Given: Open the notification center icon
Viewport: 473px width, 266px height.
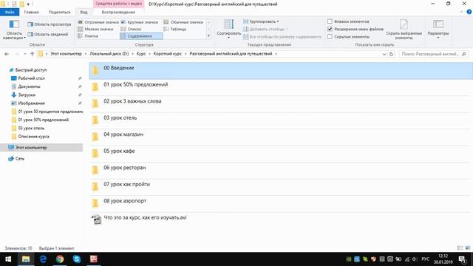Looking at the screenshot, I should tap(462, 259).
